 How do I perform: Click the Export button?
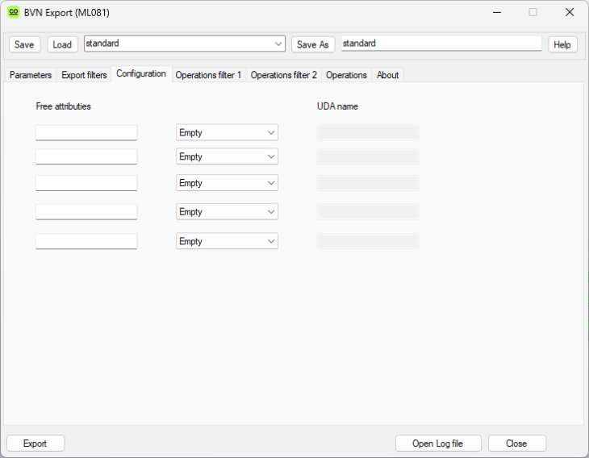[x=36, y=443]
